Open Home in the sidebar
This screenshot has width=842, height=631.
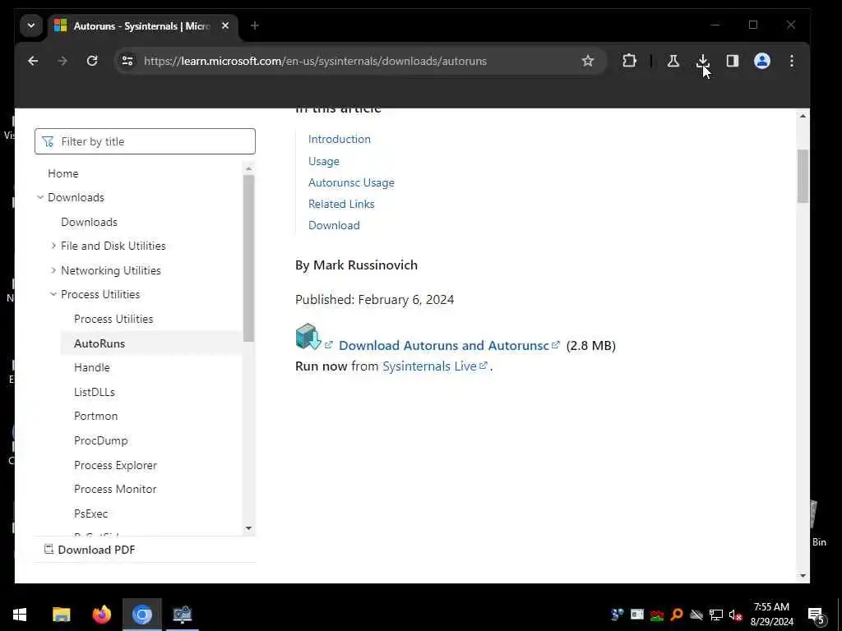tap(62, 174)
